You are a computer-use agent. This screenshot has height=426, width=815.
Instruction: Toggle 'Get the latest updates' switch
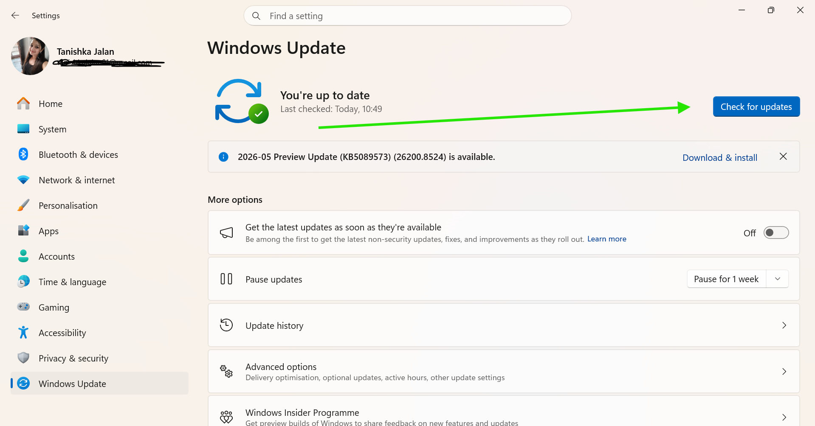776,233
